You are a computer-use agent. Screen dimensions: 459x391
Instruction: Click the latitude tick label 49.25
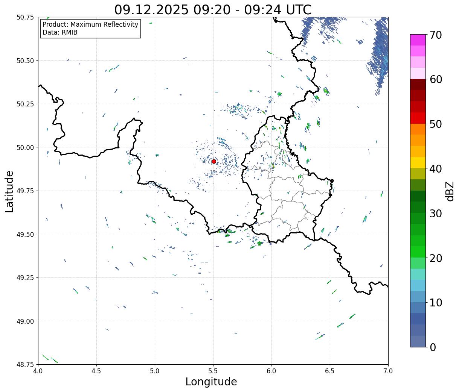coord(25,278)
